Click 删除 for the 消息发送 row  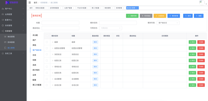pyautogui.click(x=201, y=54)
